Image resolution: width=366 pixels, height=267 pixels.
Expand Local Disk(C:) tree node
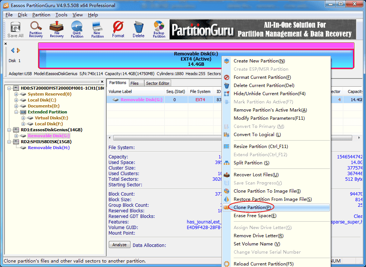(x=16, y=100)
